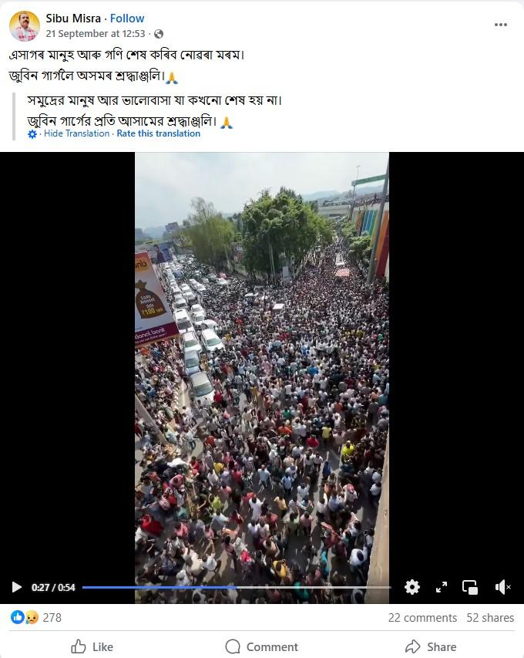This screenshot has width=524, height=658.
Task: Click Rate this translation
Action: coord(159,133)
